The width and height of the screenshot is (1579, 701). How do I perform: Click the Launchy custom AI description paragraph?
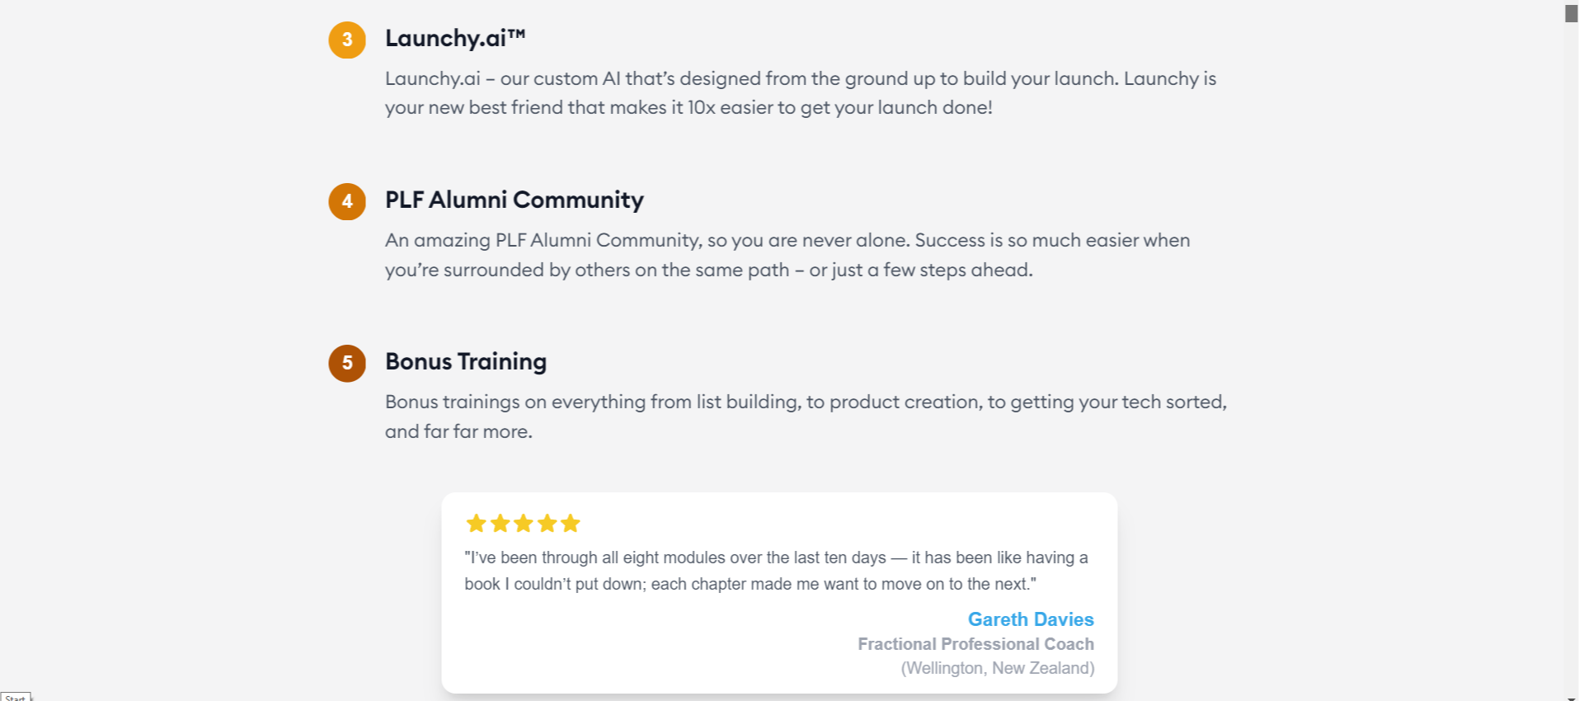[801, 93]
